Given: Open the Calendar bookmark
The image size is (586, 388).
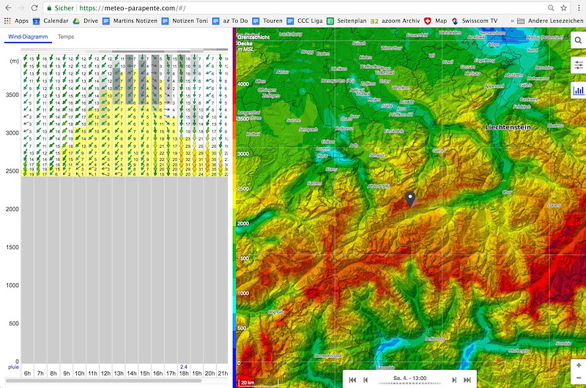Looking at the screenshot, I should pos(51,21).
